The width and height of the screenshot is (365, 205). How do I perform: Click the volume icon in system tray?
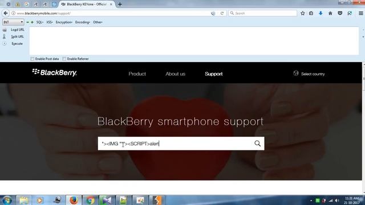pos(337,200)
